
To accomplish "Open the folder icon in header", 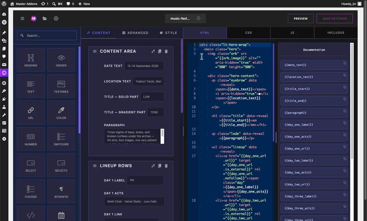I will pyautogui.click(x=45, y=18).
